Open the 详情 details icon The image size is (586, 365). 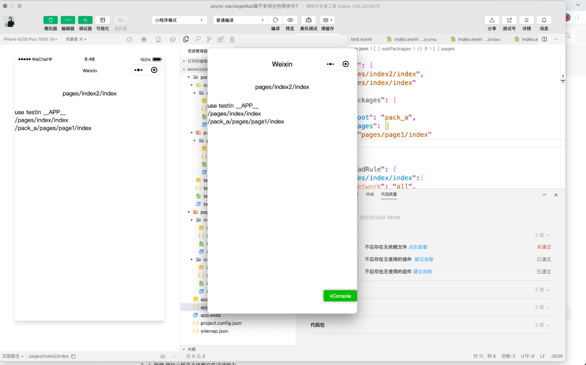point(526,20)
